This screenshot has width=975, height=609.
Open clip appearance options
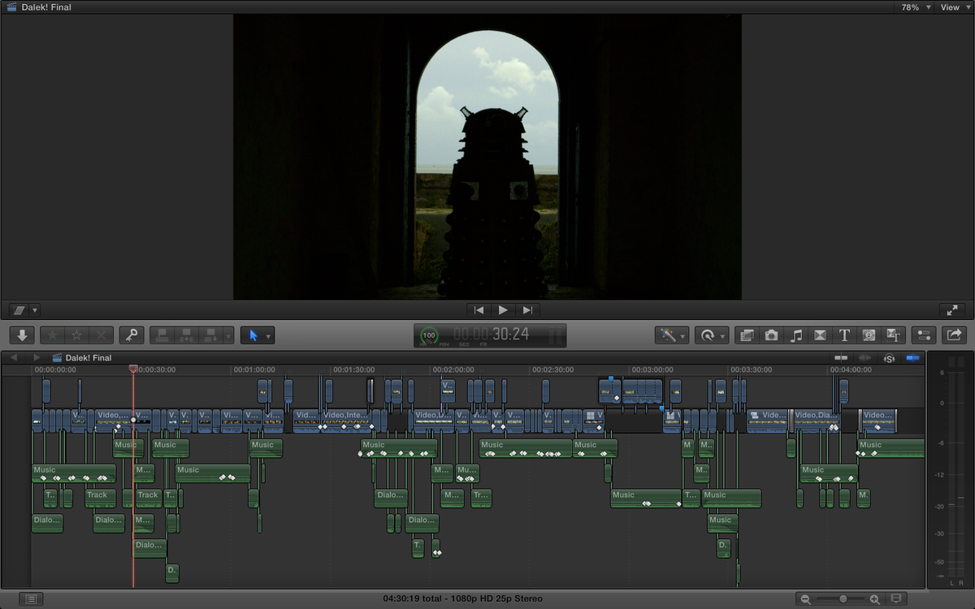[896, 599]
